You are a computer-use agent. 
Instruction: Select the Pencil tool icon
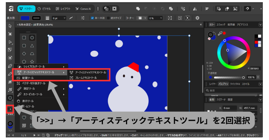coord(10,74)
